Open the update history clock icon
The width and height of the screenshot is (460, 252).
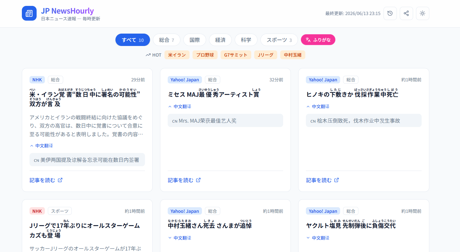pyautogui.click(x=390, y=13)
